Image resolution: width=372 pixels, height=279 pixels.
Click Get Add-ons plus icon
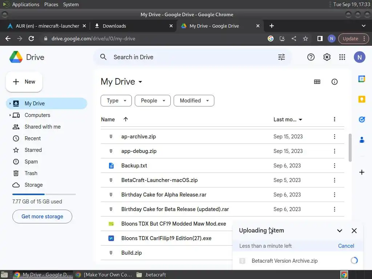pos(361,172)
